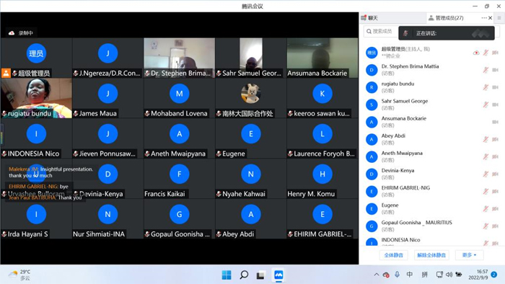
Task: Open the panel menu beside close button
Action: tap(499, 18)
